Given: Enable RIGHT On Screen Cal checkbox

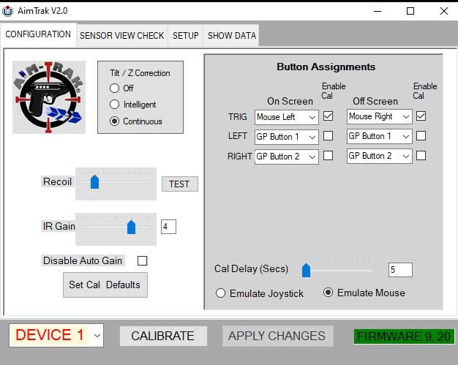Looking at the screenshot, I should coord(328,156).
